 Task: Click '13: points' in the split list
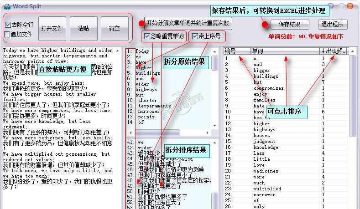click(x=141, y=117)
